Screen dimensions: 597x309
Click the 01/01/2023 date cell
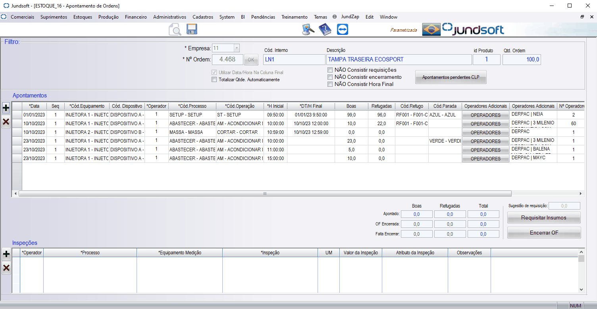[x=34, y=115]
